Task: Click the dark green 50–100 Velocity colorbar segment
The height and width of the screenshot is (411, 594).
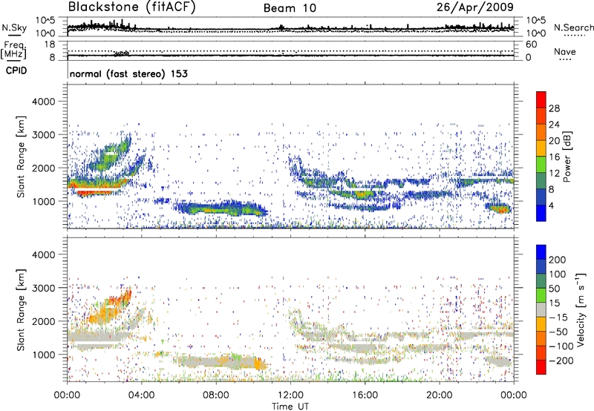Action: click(541, 281)
